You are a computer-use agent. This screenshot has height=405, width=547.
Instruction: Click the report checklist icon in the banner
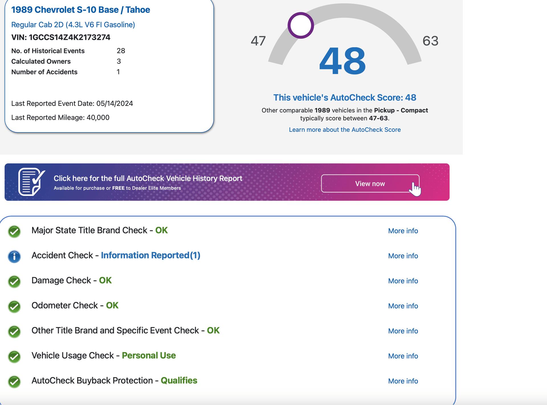tap(31, 182)
